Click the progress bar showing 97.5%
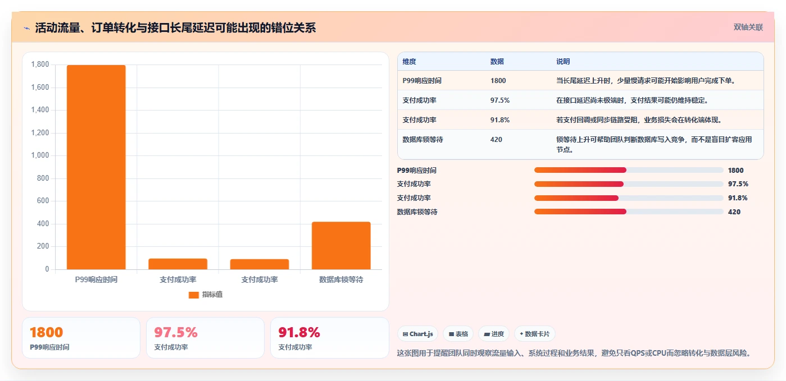The image size is (786, 381). click(629, 184)
